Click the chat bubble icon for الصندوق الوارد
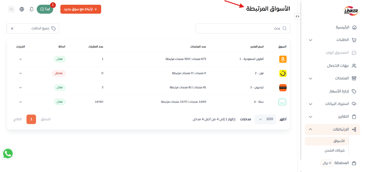Screen dimensions: 365x172 [x=354, y=53]
